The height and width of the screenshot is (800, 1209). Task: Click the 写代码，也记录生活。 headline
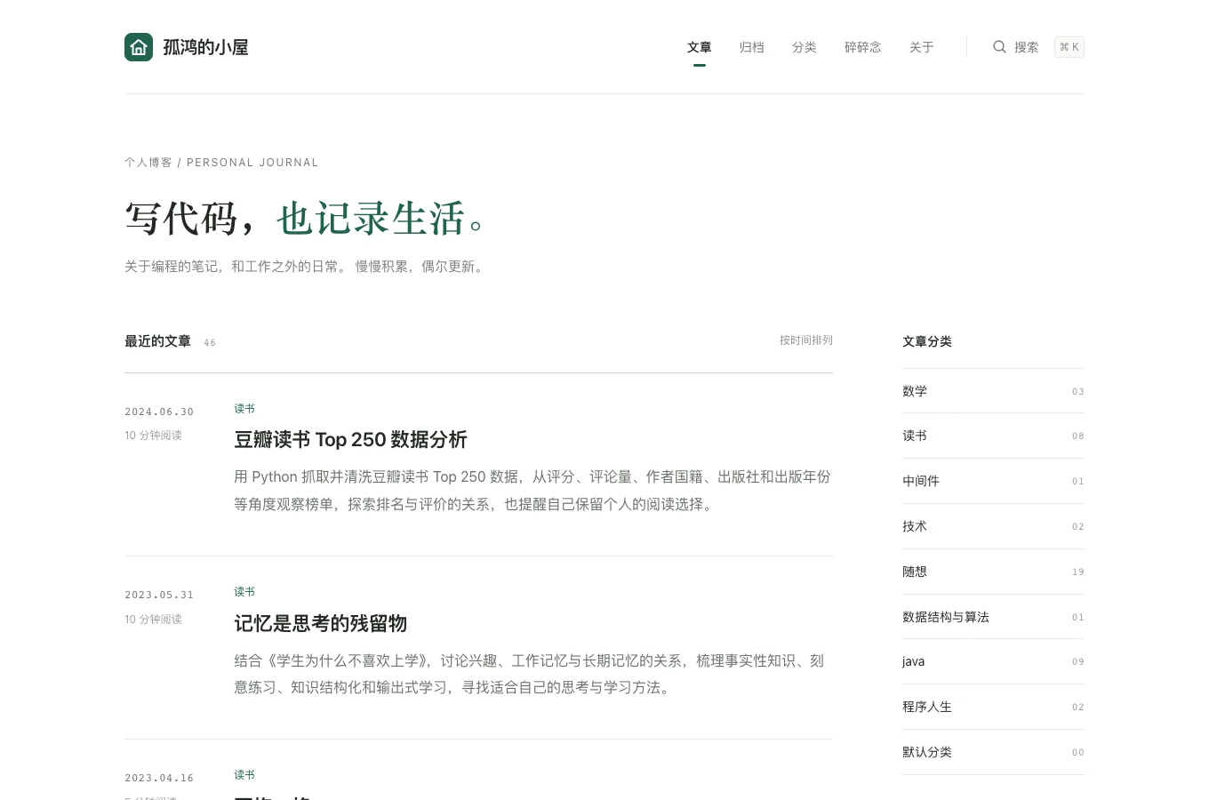tap(307, 219)
